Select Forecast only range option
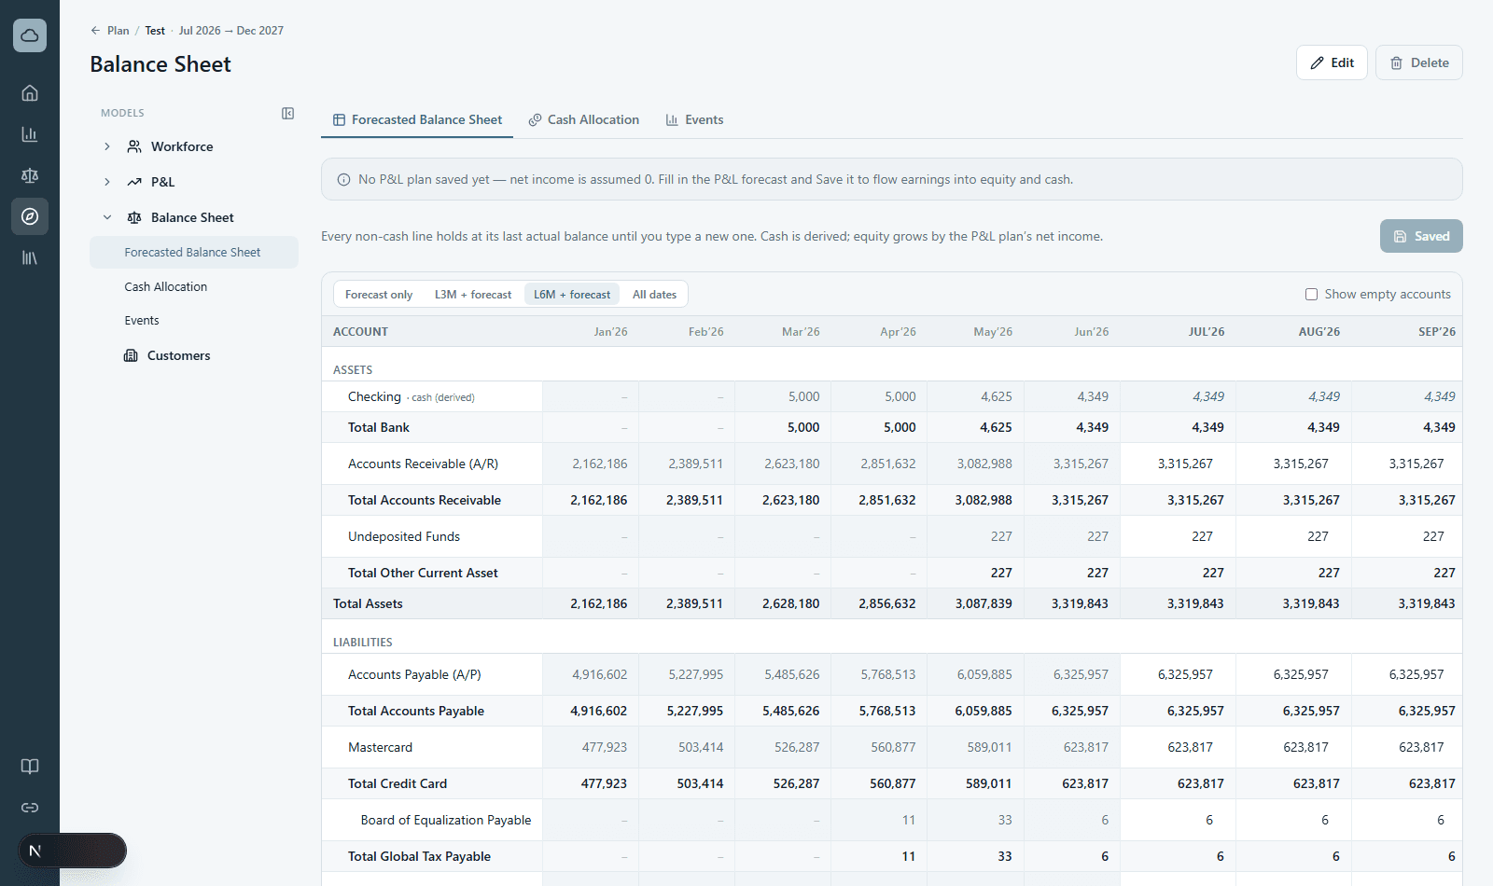 [379, 295]
